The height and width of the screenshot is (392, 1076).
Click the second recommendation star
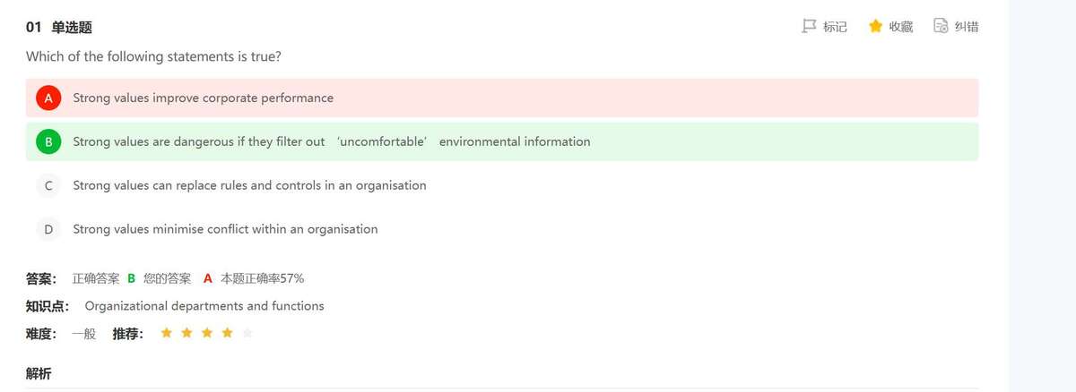tap(187, 333)
